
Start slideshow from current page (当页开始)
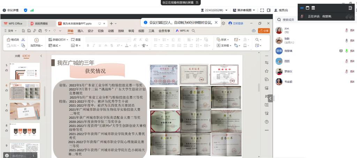[x=36, y=43]
